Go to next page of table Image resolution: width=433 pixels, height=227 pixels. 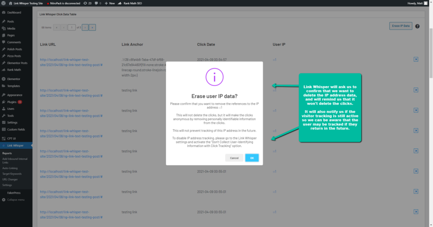point(85,27)
